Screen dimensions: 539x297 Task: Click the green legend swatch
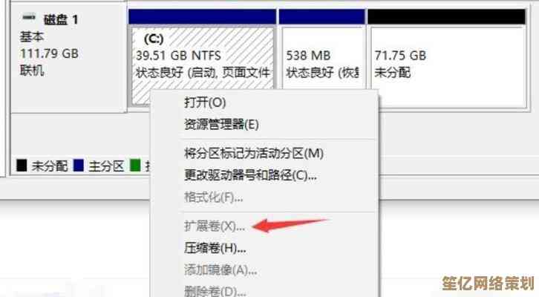pyautogui.click(x=135, y=166)
